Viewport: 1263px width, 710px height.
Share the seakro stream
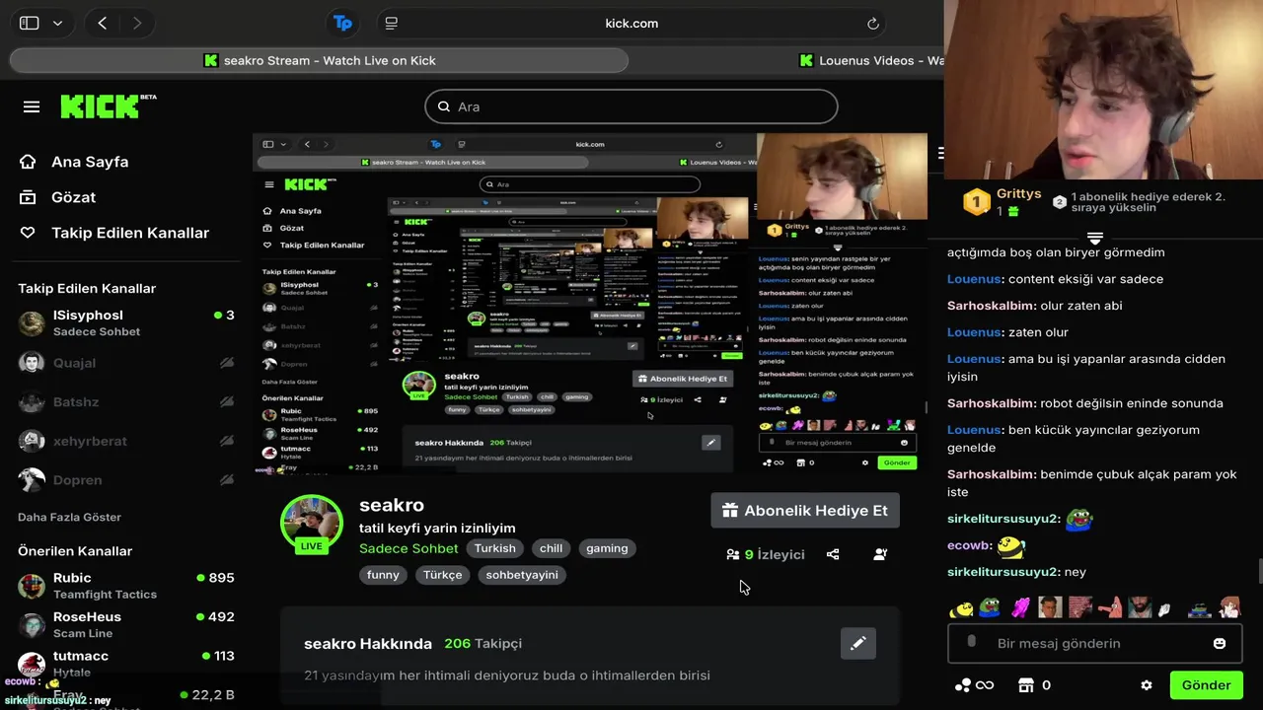[833, 554]
